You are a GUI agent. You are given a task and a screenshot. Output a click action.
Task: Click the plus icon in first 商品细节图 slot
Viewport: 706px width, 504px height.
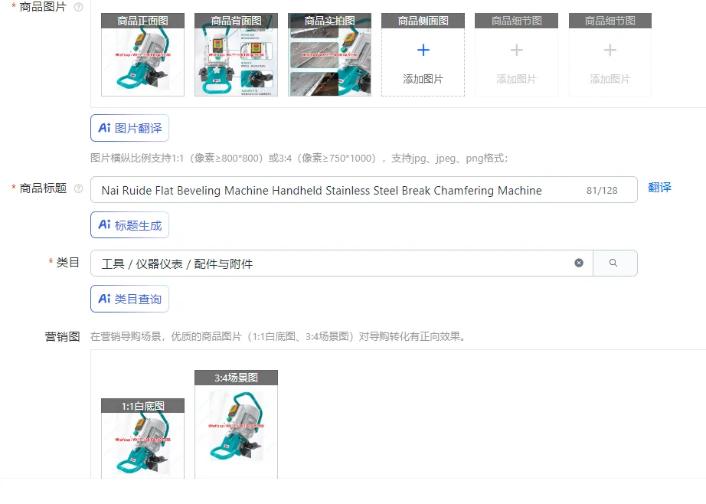(516, 50)
